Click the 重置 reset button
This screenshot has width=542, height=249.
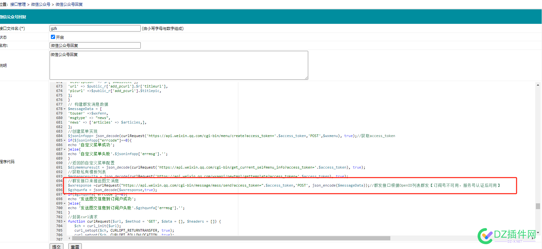[75, 246]
